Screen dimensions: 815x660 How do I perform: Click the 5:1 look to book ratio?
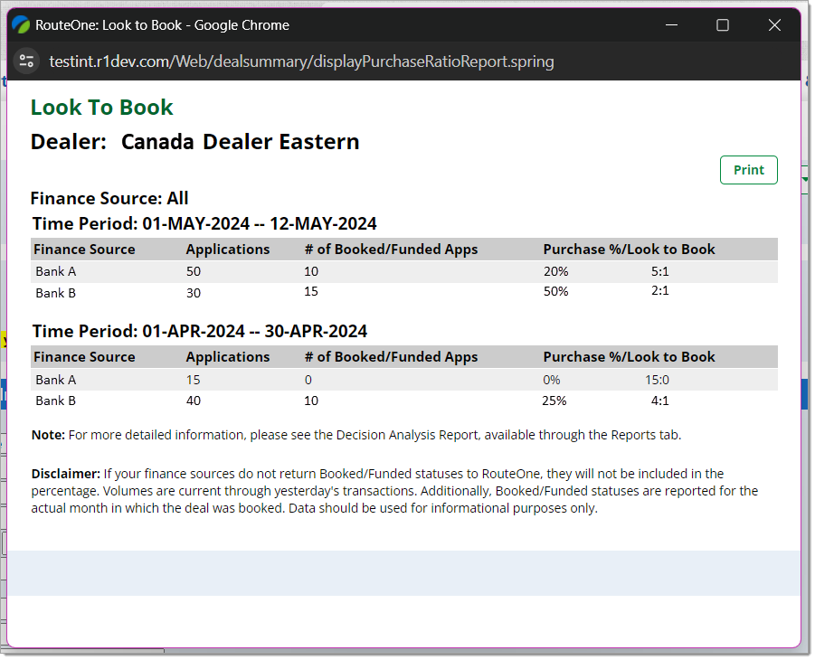[x=659, y=271]
